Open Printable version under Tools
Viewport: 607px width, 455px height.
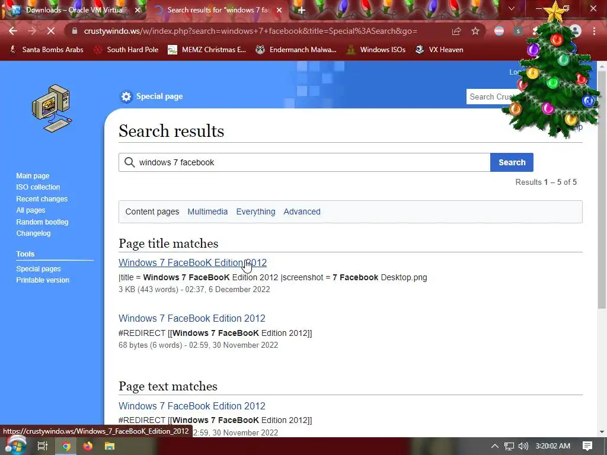click(x=43, y=280)
